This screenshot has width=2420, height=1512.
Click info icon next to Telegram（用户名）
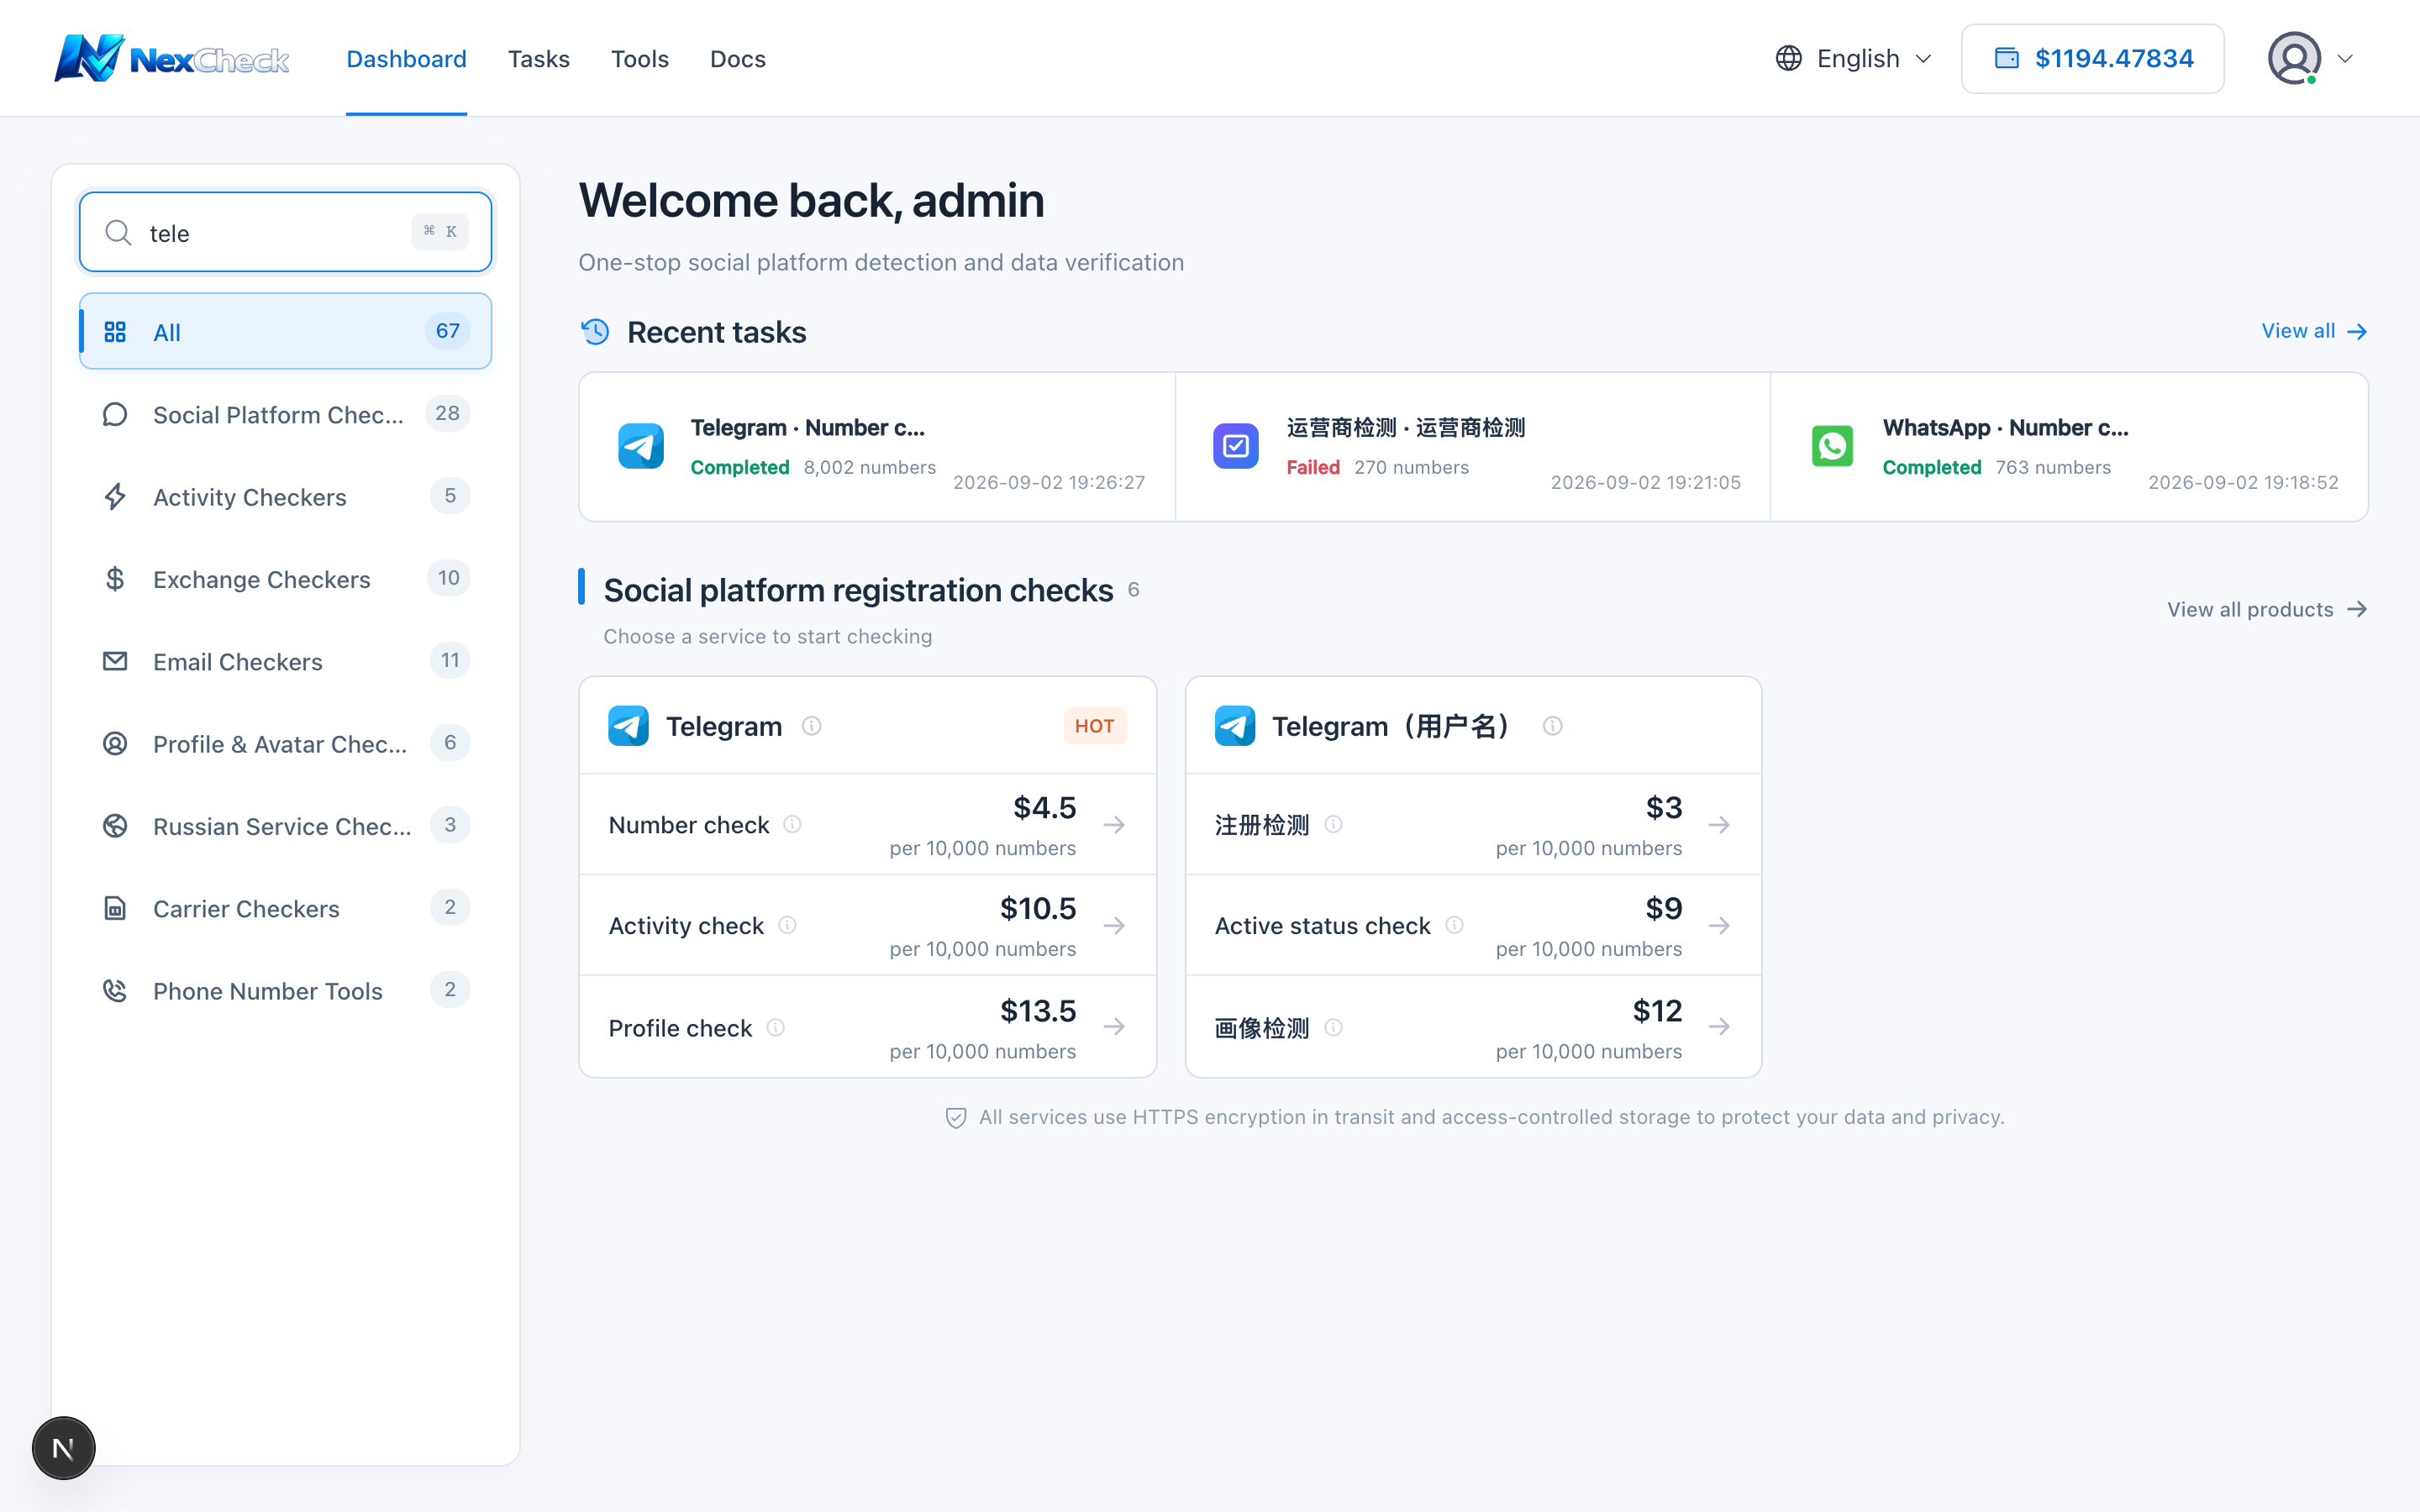[x=1552, y=726]
